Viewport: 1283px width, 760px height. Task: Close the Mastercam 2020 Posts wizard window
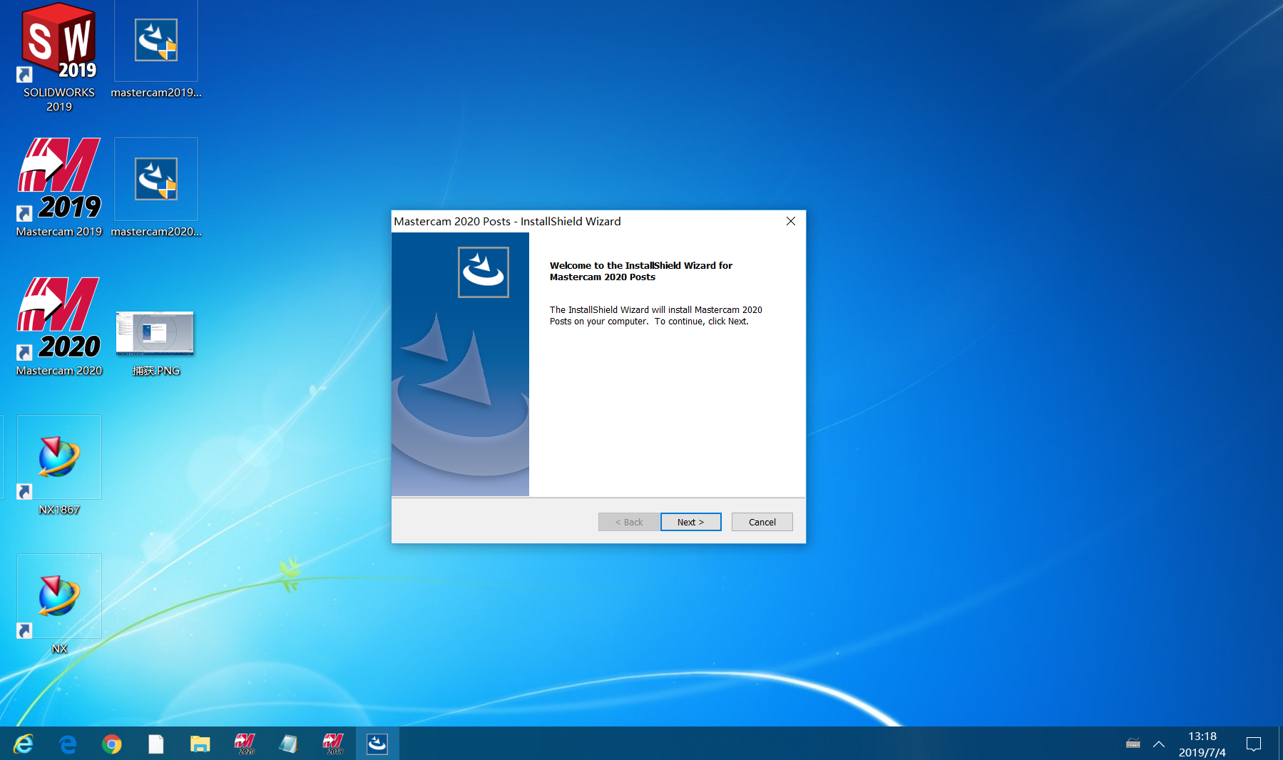[x=790, y=221]
